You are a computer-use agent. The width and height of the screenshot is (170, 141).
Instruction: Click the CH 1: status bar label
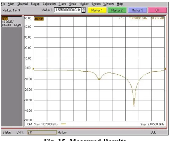pos(20,132)
